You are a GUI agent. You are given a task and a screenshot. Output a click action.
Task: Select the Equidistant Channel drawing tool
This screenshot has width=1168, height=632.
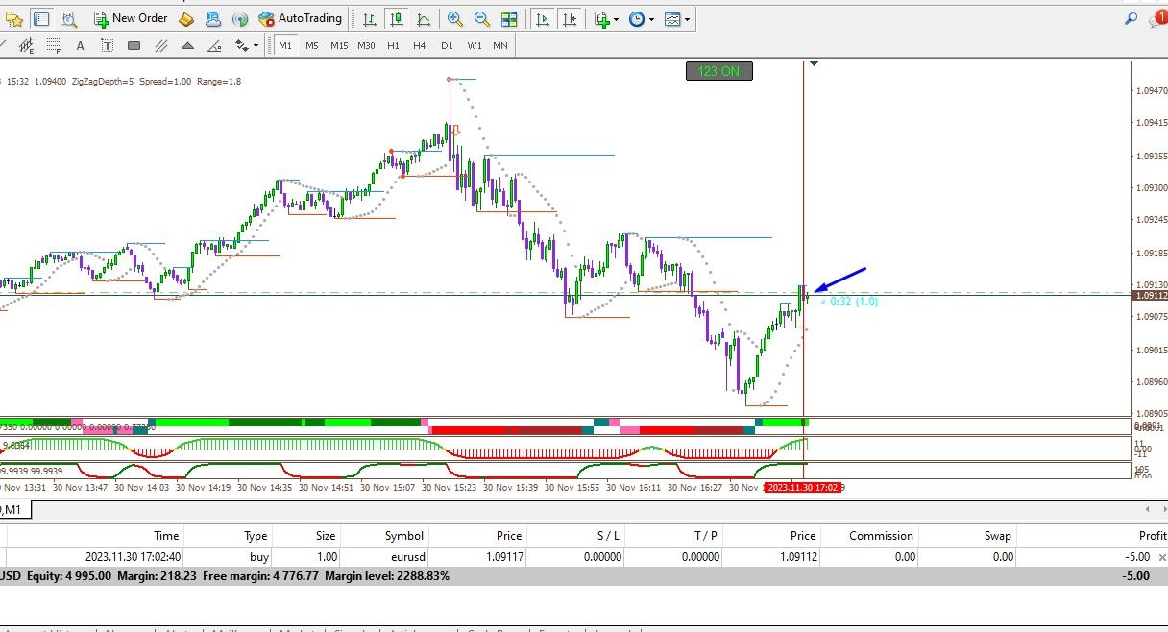pyautogui.click(x=27, y=45)
